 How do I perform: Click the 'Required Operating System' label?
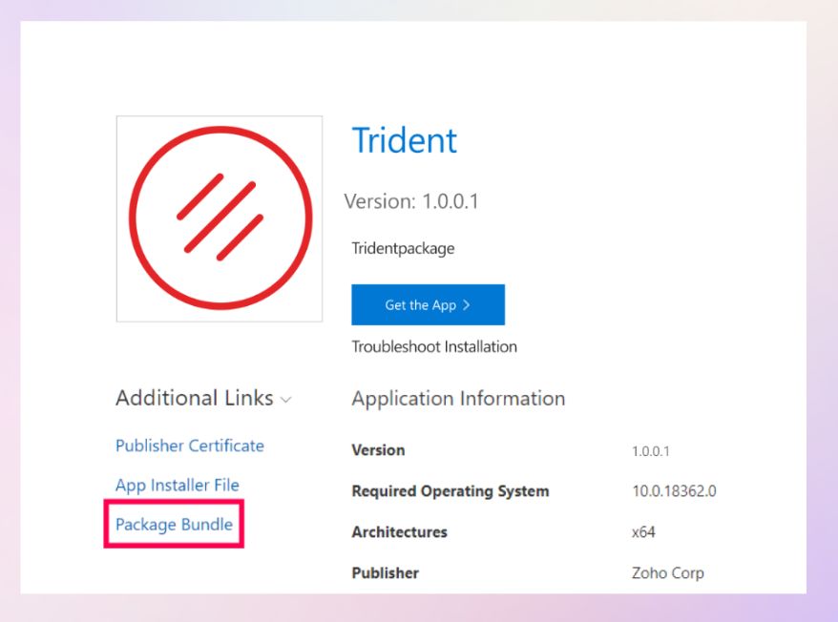coord(450,491)
